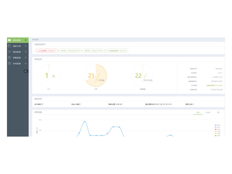Expand the 威胁告警 submenu arrow
Screen dimensions: 232x174
26,46
